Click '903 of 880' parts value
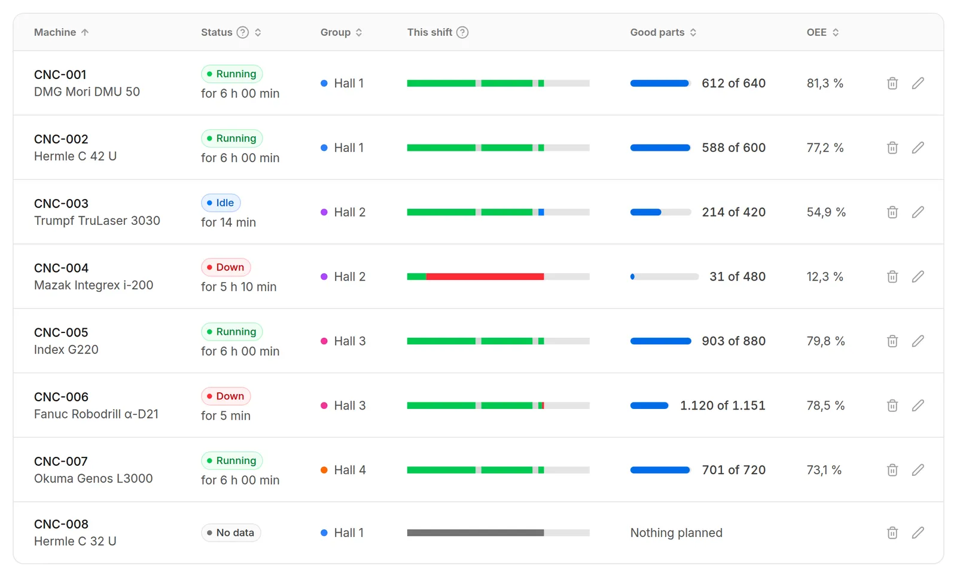The height and width of the screenshot is (577, 957). [733, 341]
